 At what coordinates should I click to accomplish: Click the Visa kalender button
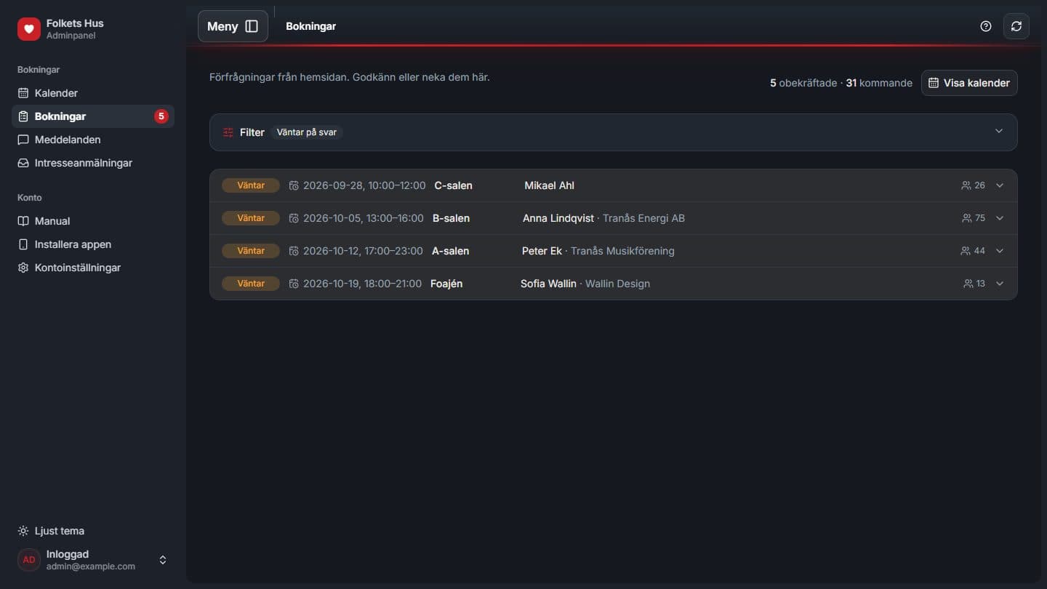(x=969, y=83)
